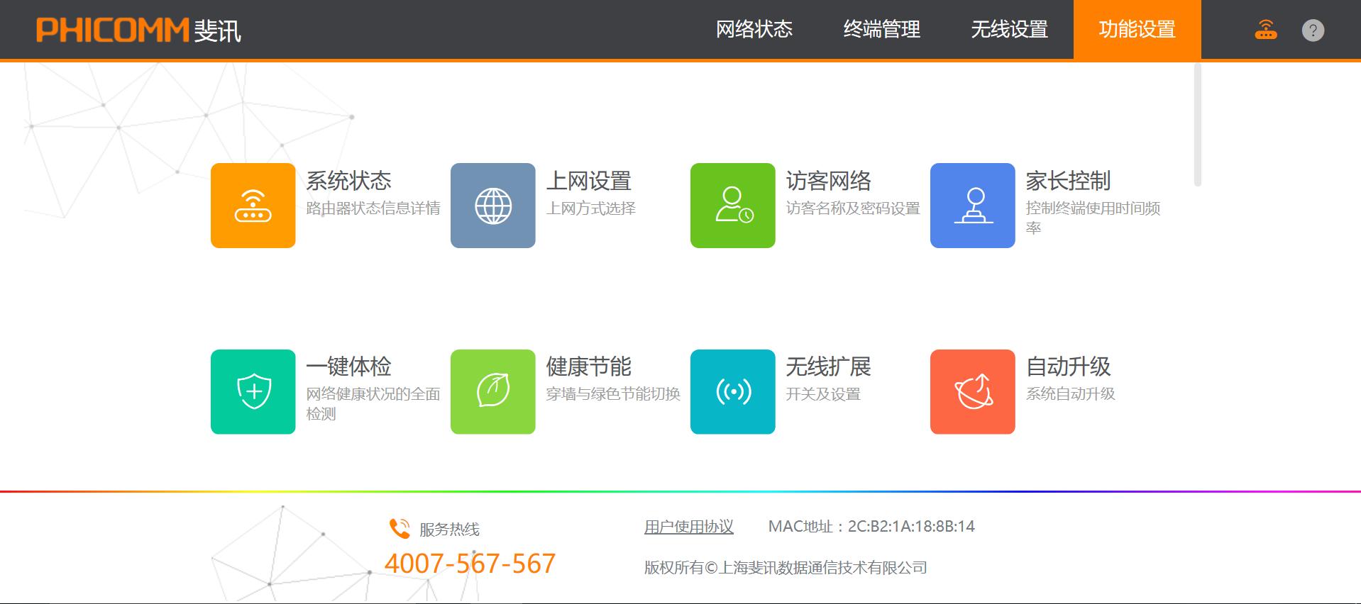Click the 网络健康状况的全面检测 description
The height and width of the screenshot is (604, 1361).
point(373,403)
